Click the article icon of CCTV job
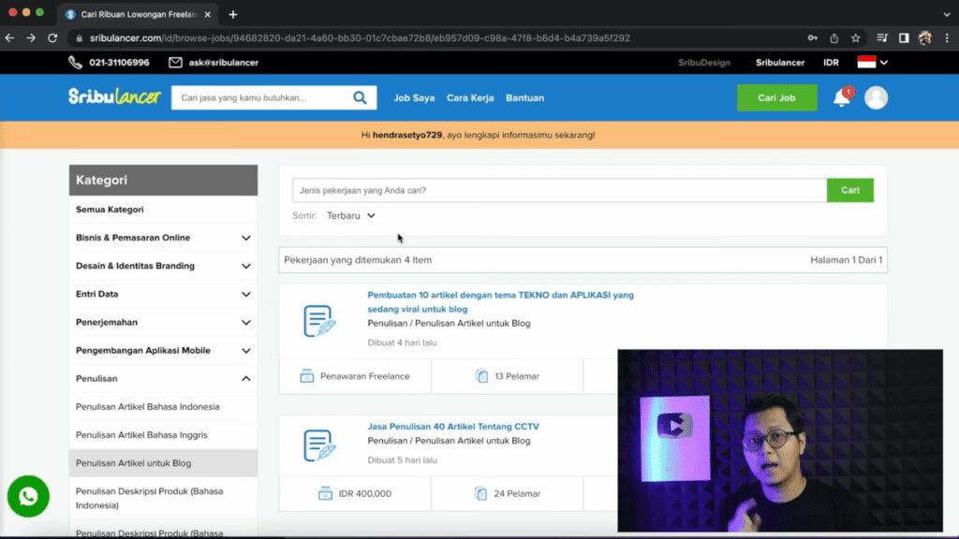Screen dimensions: 959x539 319,445
